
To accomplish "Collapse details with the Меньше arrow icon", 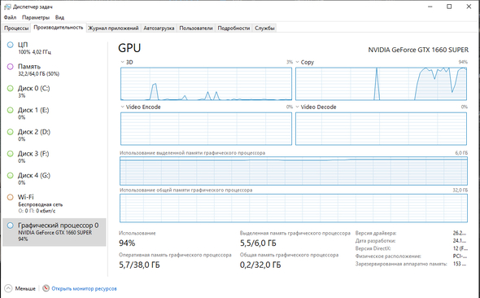I will pyautogui.click(x=8, y=288).
